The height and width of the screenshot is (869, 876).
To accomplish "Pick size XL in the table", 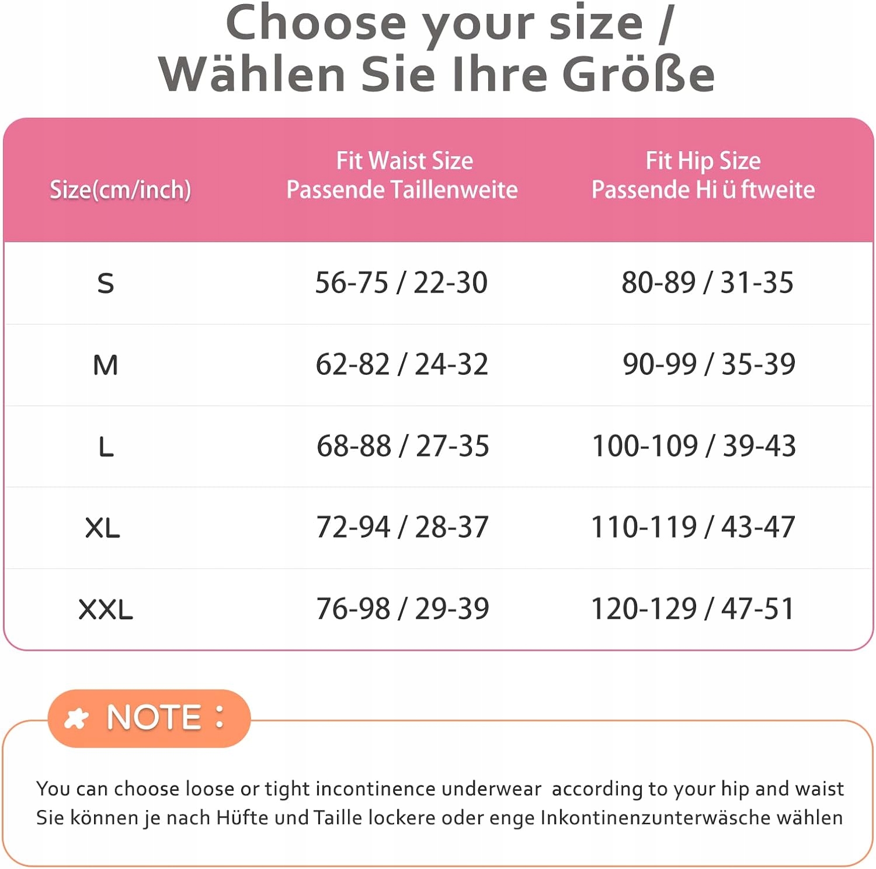I will click(x=103, y=528).
